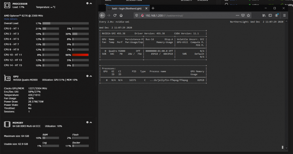Click Hide details link under processor
Viewport: 293px width, 154px height.
click(11, 19)
